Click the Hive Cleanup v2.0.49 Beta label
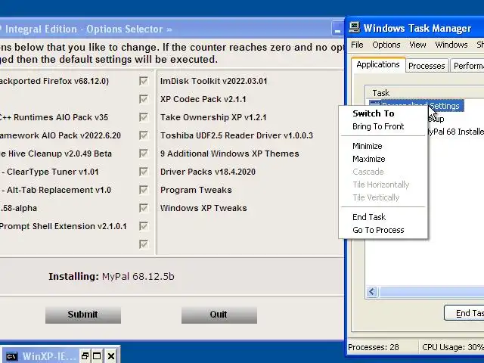The width and height of the screenshot is (484, 363). 56,154
